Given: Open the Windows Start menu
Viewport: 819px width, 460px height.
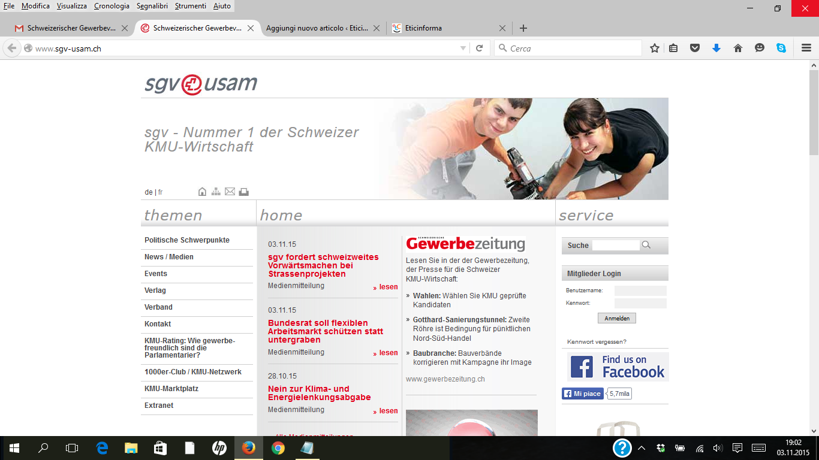Looking at the screenshot, I should [x=14, y=448].
